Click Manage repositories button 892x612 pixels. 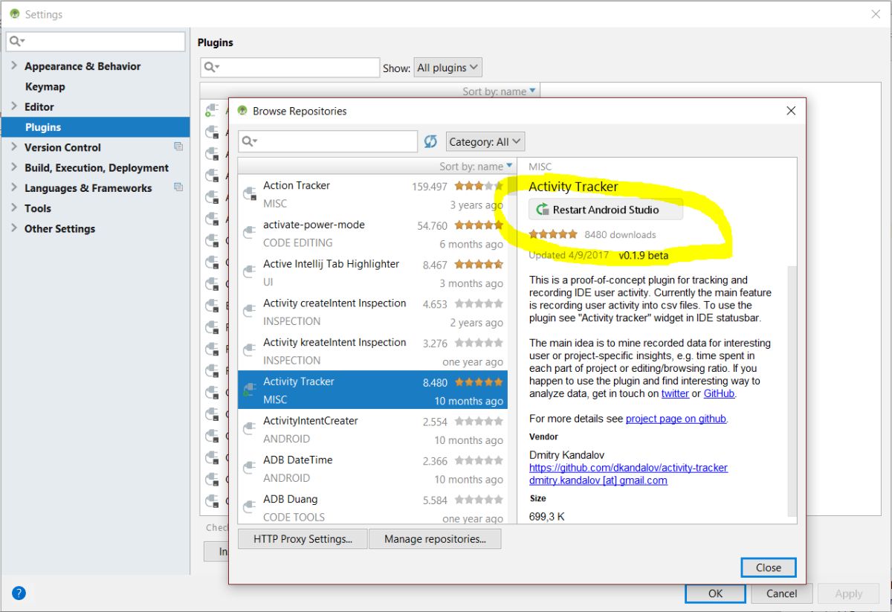[435, 539]
